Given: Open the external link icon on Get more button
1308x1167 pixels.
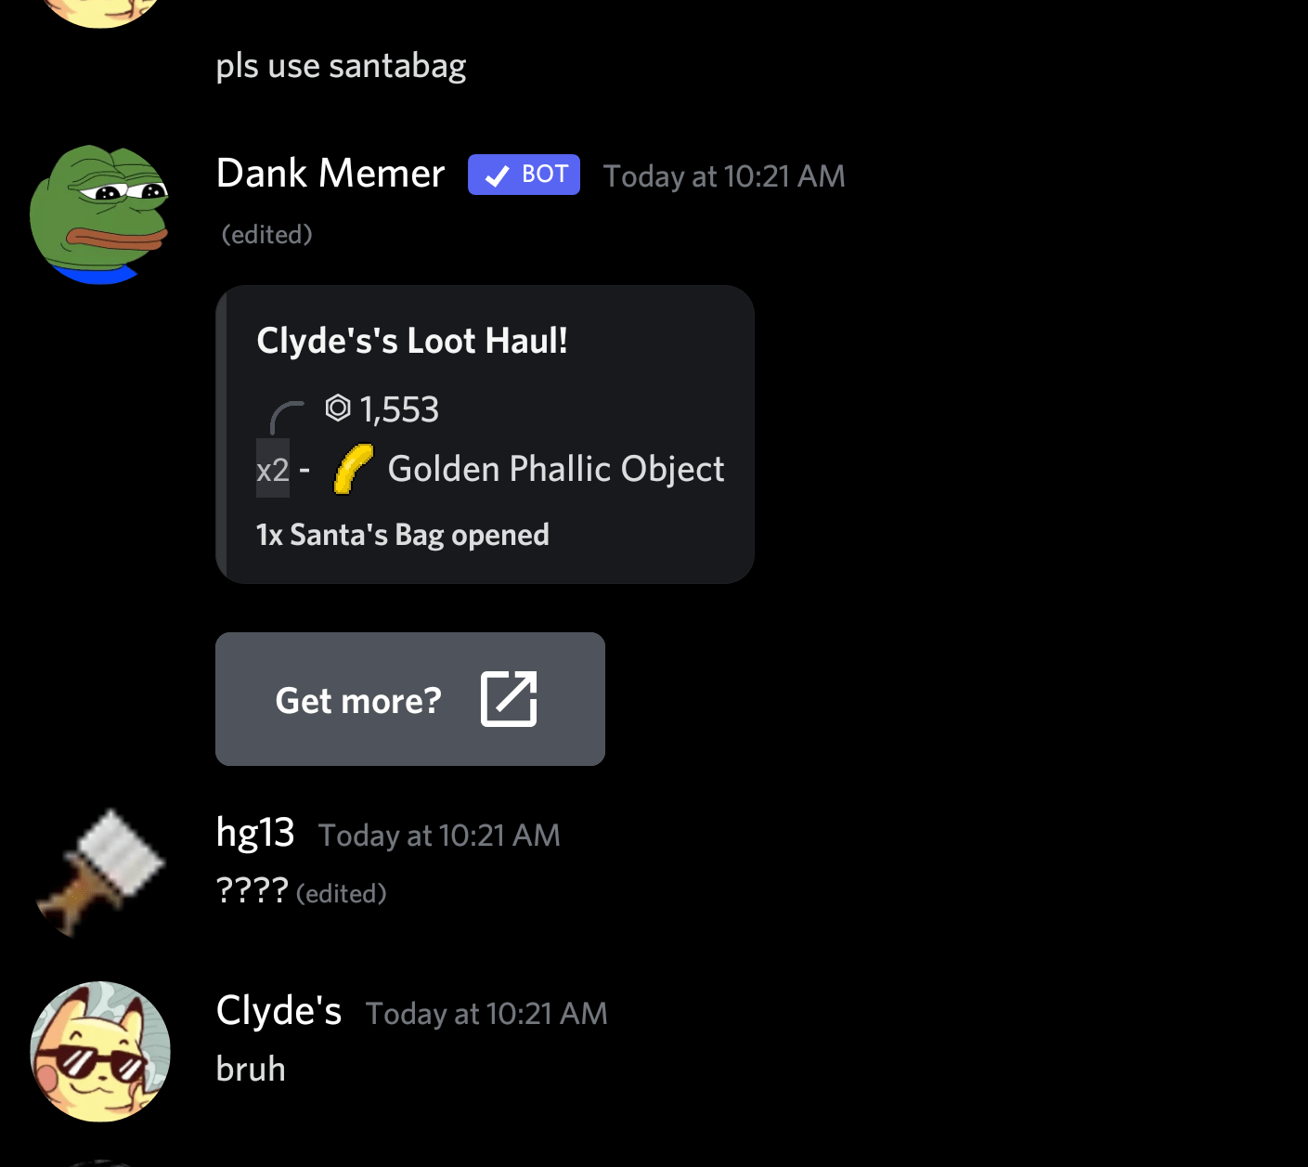Looking at the screenshot, I should pyautogui.click(x=509, y=699).
